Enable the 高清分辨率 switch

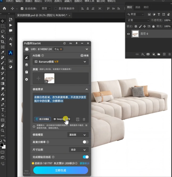tap(86, 142)
